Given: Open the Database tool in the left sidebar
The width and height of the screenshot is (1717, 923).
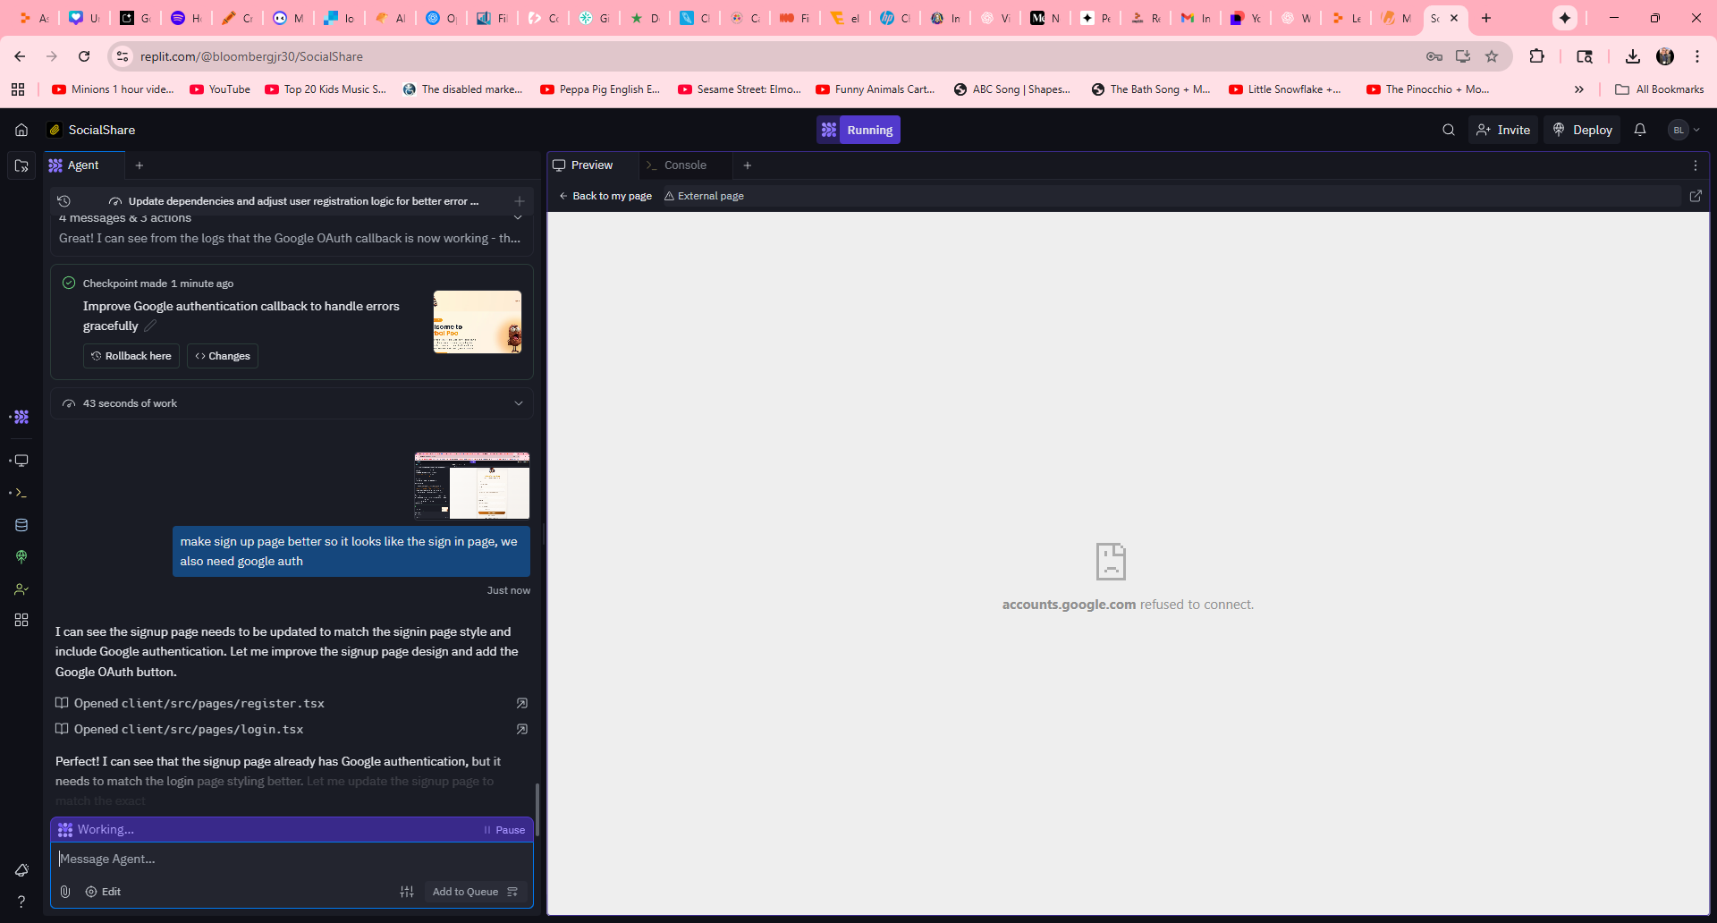Looking at the screenshot, I should point(21,525).
